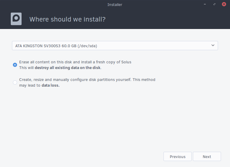
Task: Open the target disk drop-down list
Action: click(115, 46)
